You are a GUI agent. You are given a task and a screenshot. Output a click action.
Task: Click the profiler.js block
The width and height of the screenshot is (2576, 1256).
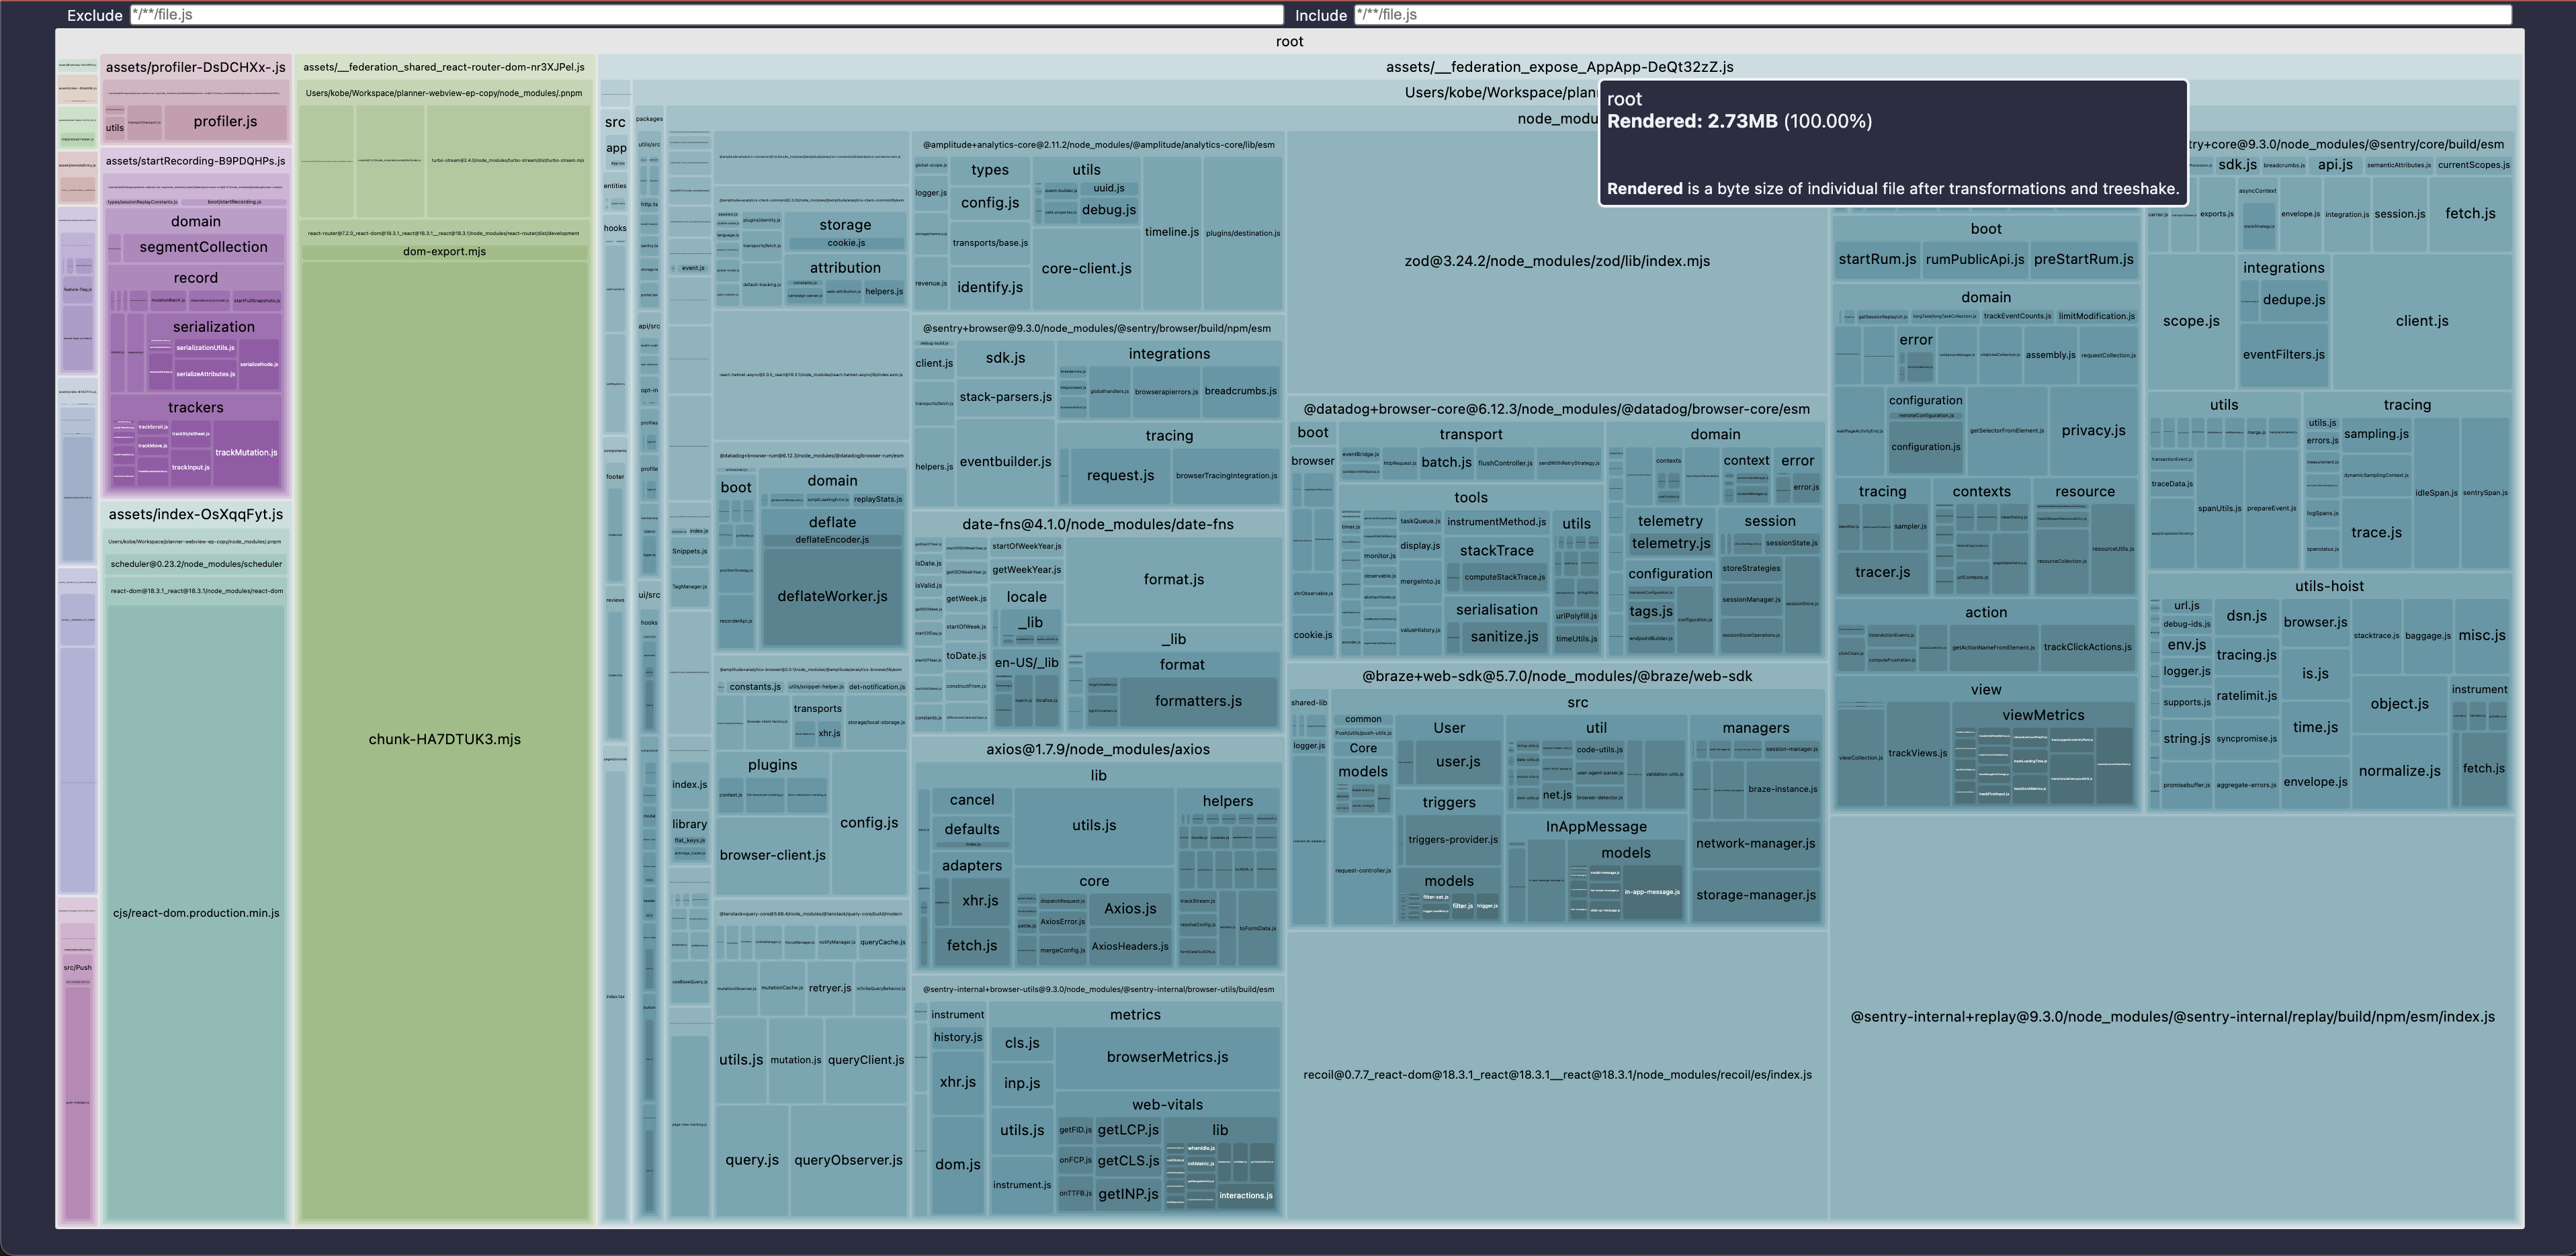[x=225, y=122]
